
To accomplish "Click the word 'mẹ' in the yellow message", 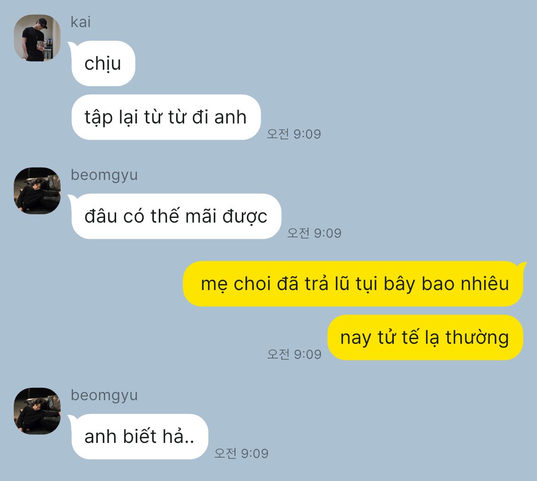I will click(214, 285).
